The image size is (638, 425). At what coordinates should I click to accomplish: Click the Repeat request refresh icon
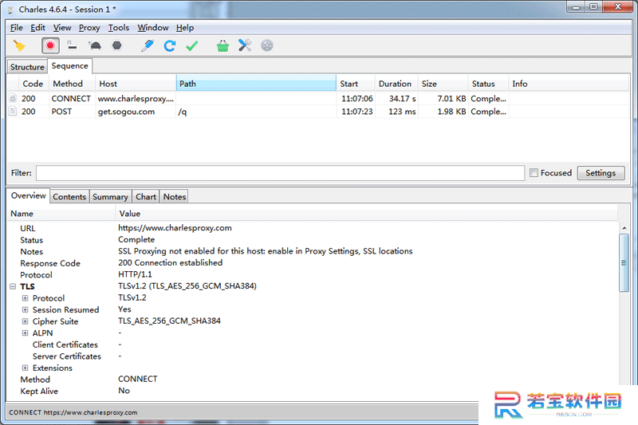(170, 45)
